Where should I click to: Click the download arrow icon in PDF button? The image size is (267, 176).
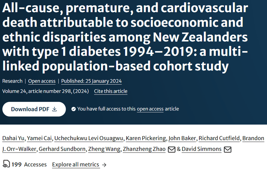click(x=55, y=109)
